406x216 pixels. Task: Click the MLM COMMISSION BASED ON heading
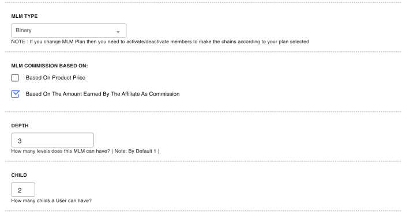pos(50,66)
